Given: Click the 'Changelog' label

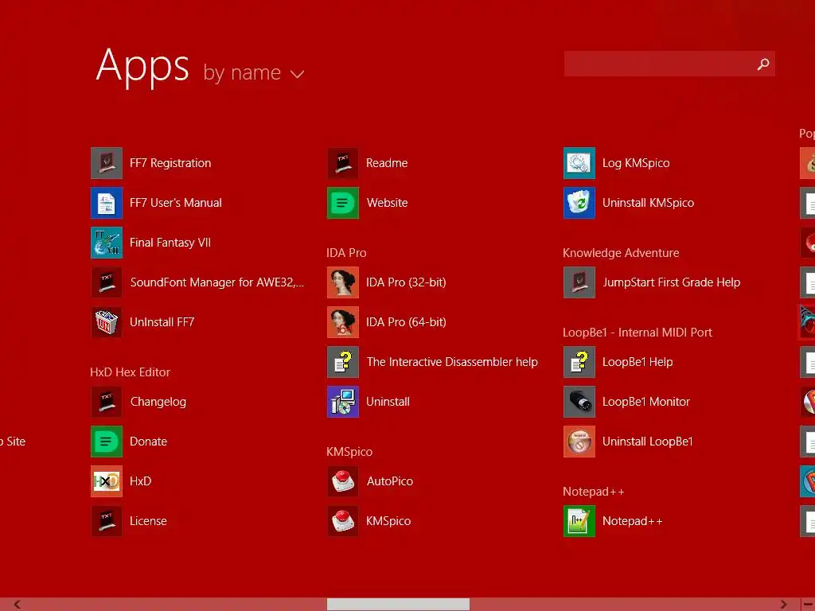Looking at the screenshot, I should click(x=158, y=402).
